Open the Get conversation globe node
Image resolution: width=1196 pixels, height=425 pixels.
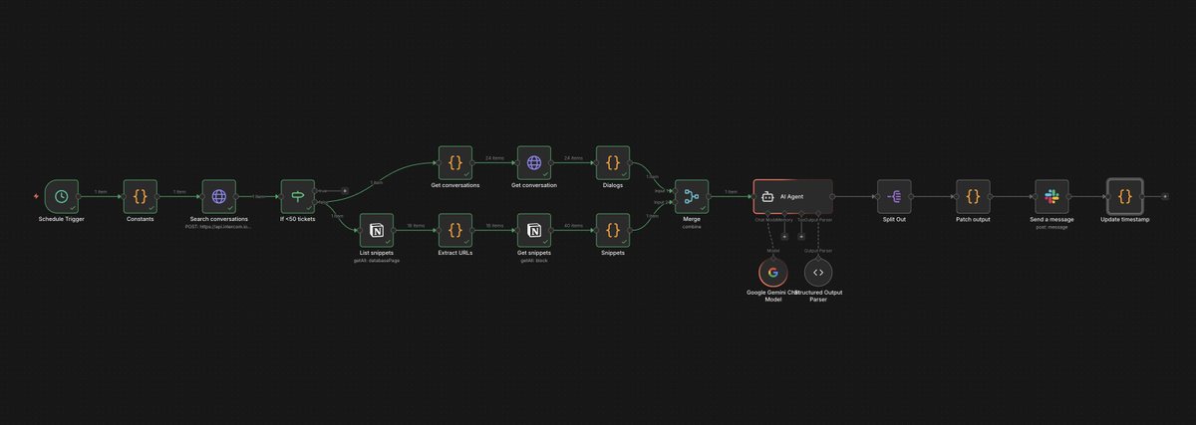click(534, 163)
